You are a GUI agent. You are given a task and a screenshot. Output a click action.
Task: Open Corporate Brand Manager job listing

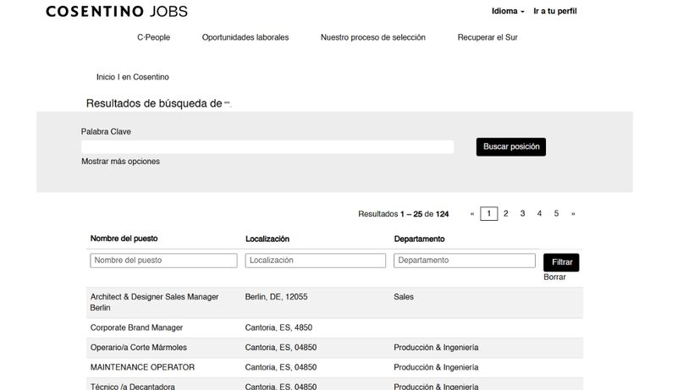pyautogui.click(x=136, y=327)
